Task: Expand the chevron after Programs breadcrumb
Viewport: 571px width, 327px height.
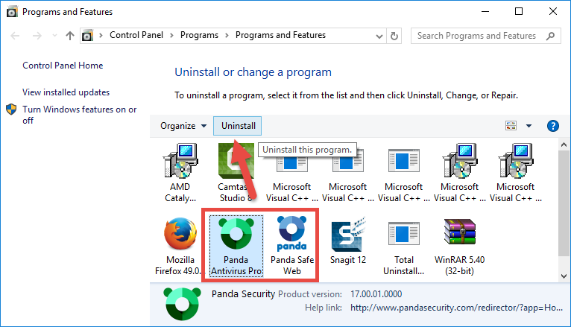Action: pos(227,35)
